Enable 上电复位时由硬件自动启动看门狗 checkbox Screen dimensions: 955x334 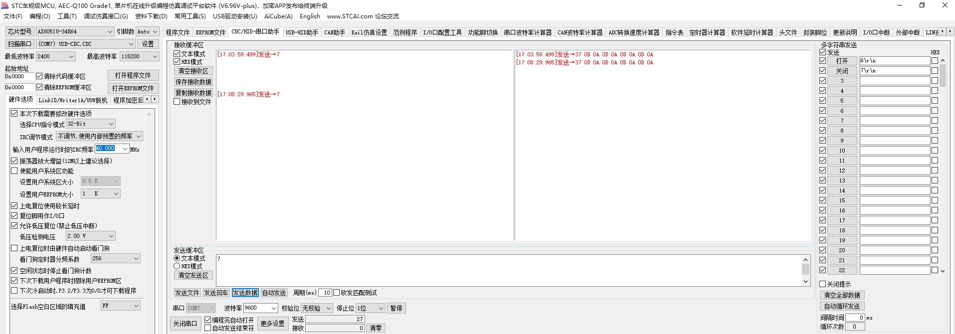14,248
